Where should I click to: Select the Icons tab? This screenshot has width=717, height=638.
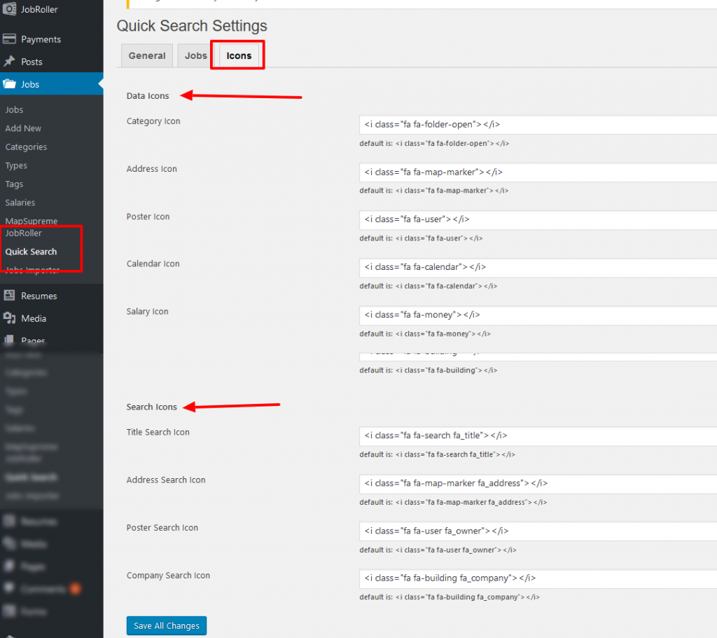[239, 55]
